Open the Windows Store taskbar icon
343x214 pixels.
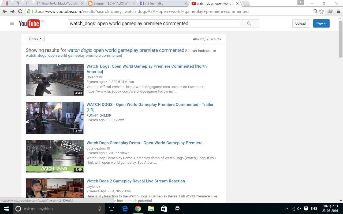click(x=164, y=209)
